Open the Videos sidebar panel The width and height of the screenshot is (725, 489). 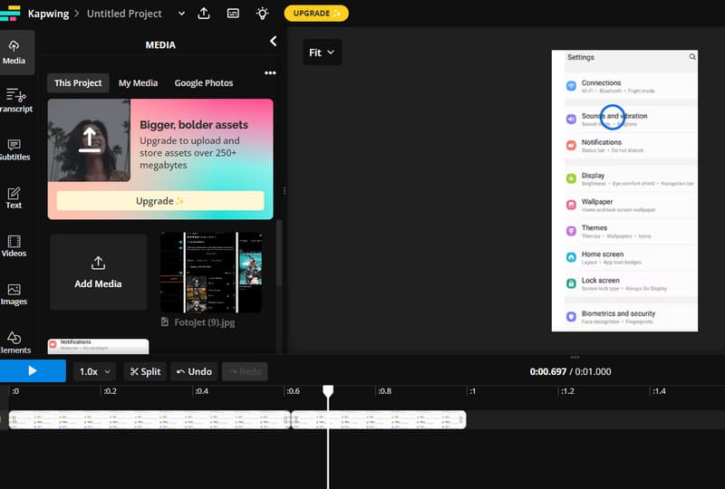(x=14, y=246)
